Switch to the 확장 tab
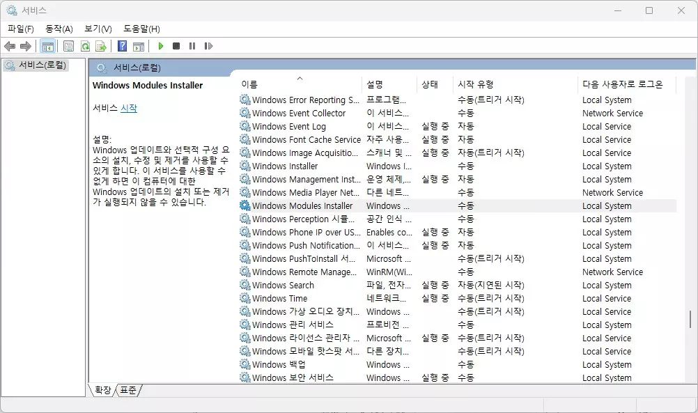 pos(103,390)
